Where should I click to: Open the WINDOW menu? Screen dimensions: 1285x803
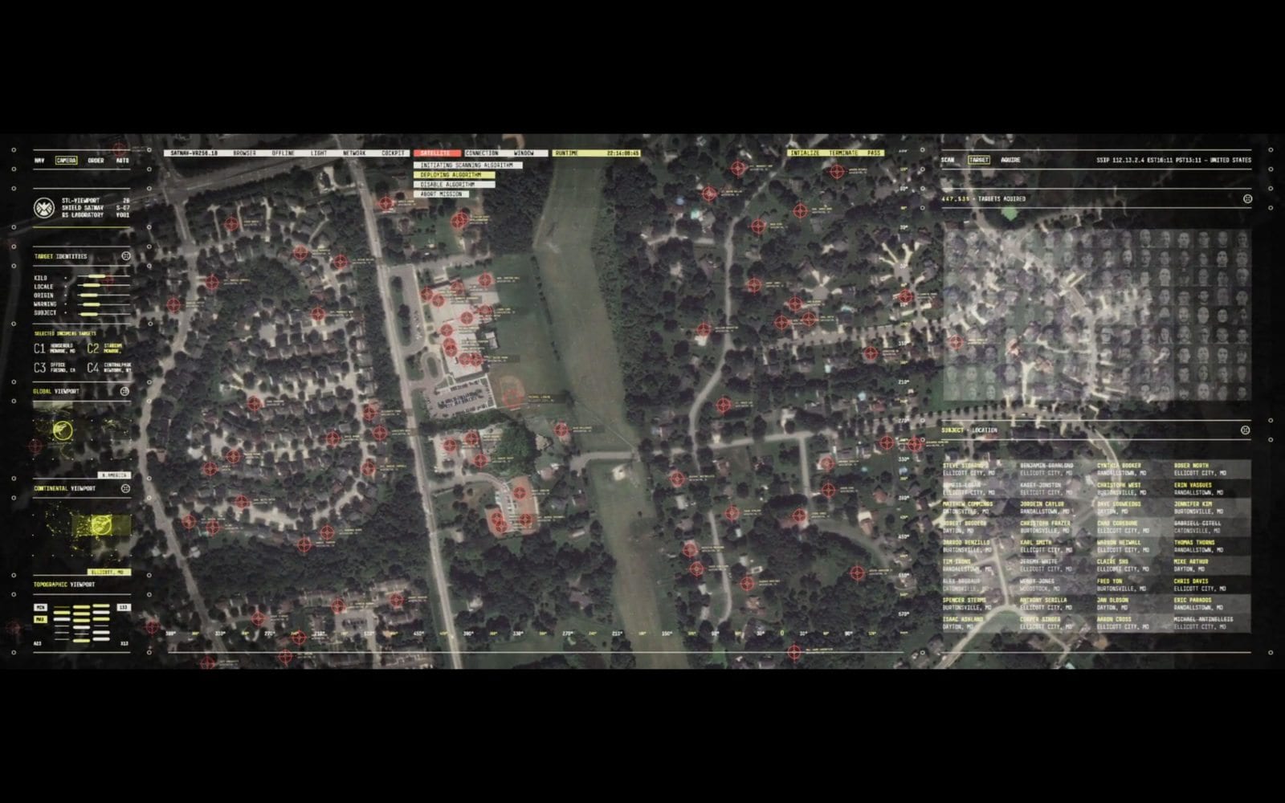pos(524,153)
